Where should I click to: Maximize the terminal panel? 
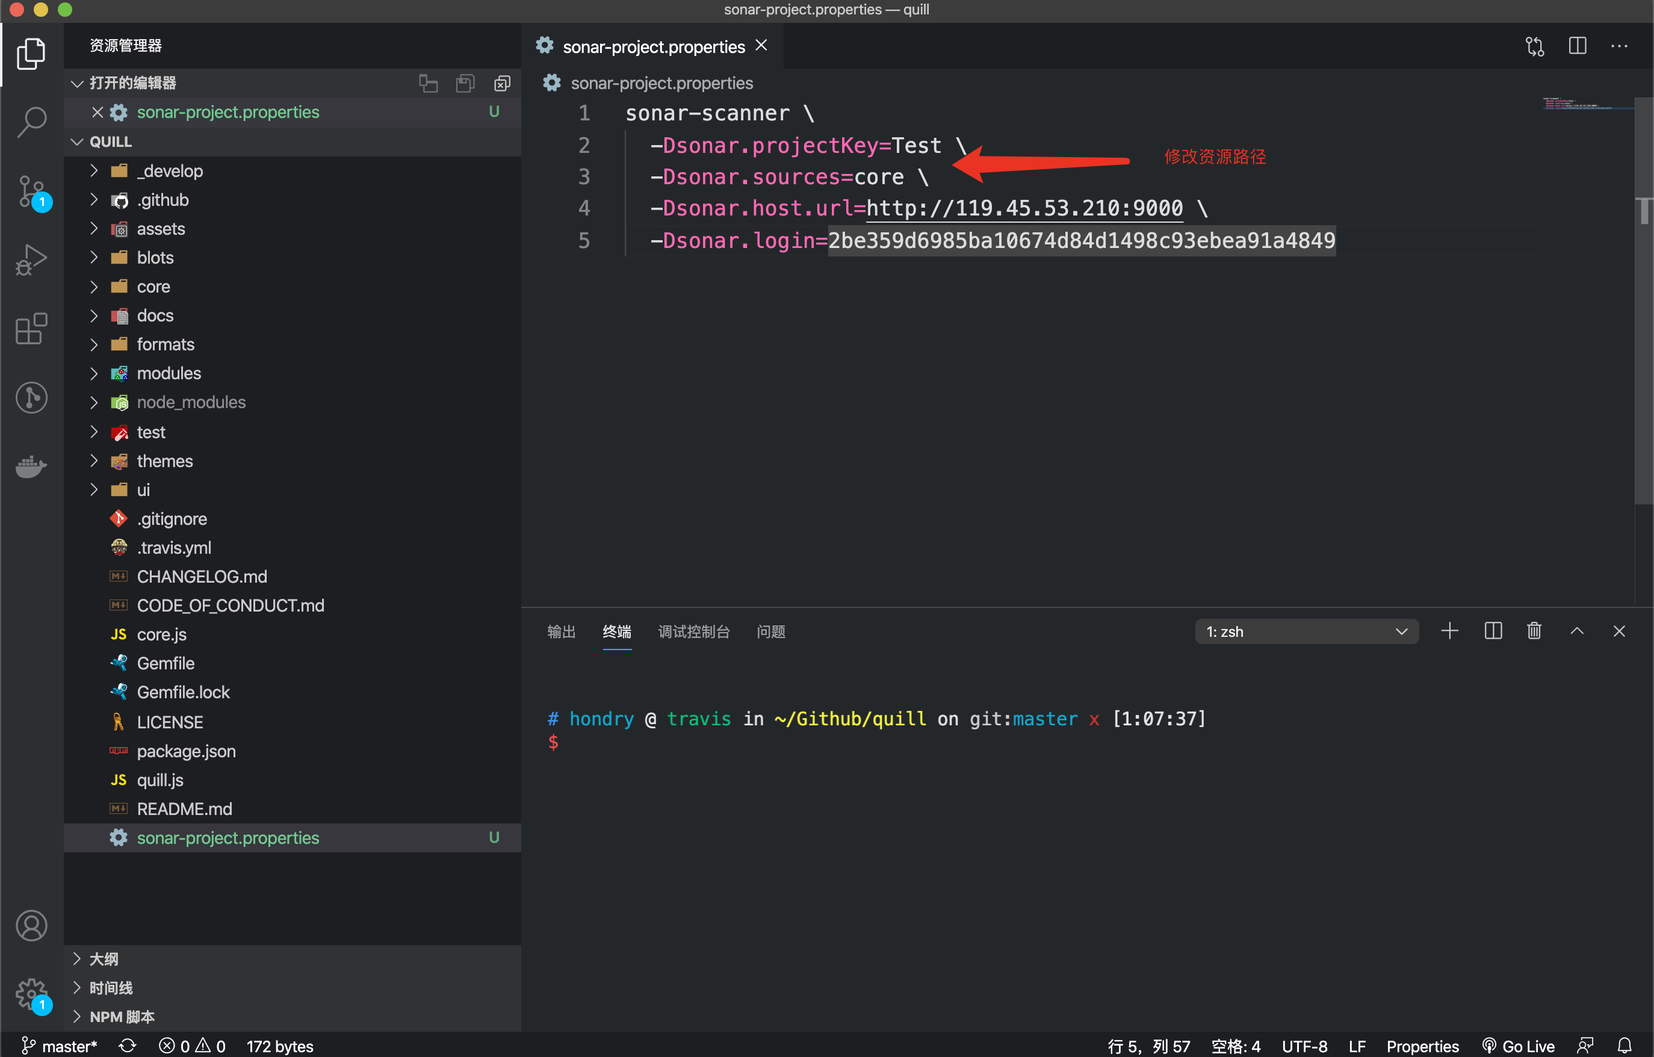tap(1577, 630)
